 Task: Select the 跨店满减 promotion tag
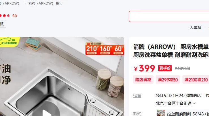coord(143,80)
